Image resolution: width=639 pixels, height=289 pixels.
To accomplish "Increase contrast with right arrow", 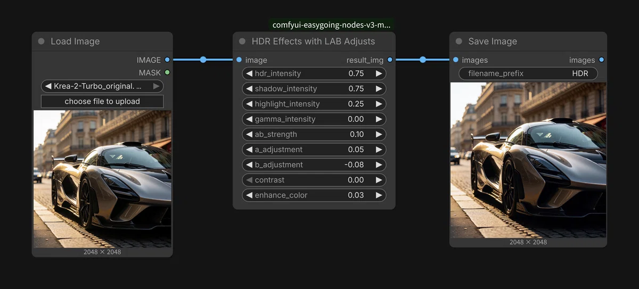I will pos(379,180).
